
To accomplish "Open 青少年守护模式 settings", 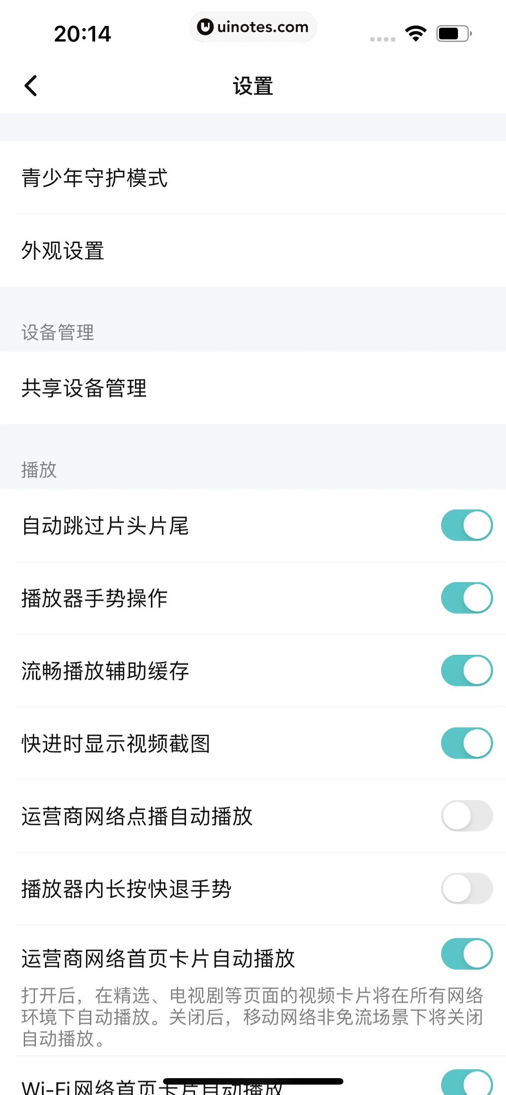I will click(x=253, y=178).
